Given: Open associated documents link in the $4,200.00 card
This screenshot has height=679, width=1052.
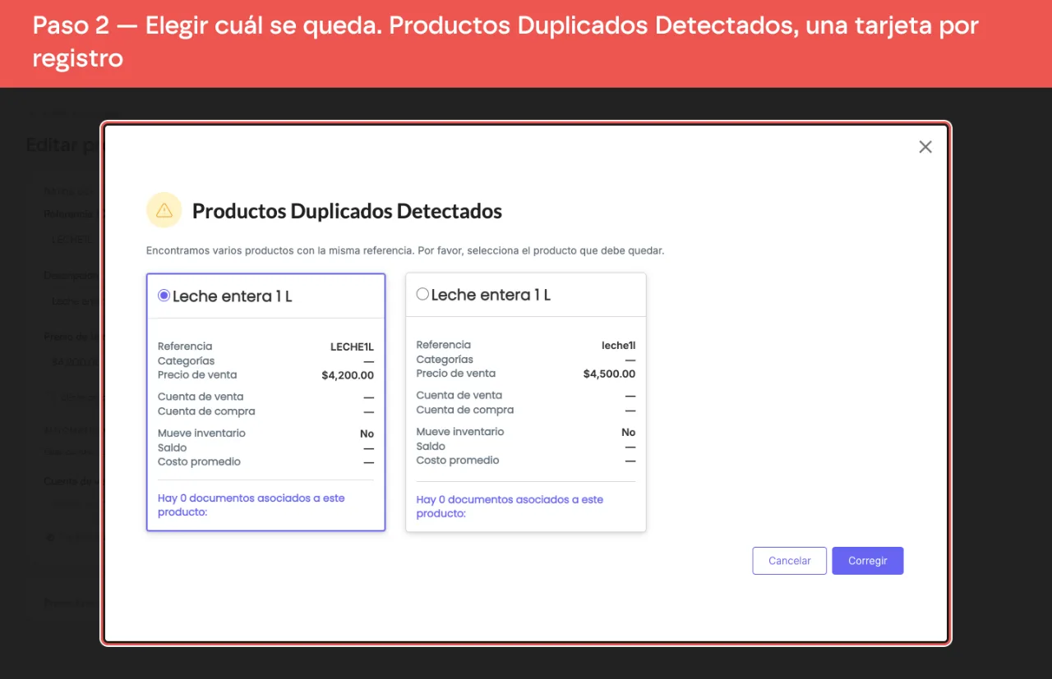Looking at the screenshot, I should pyautogui.click(x=251, y=505).
